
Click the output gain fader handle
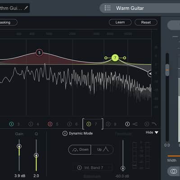(x=167, y=70)
